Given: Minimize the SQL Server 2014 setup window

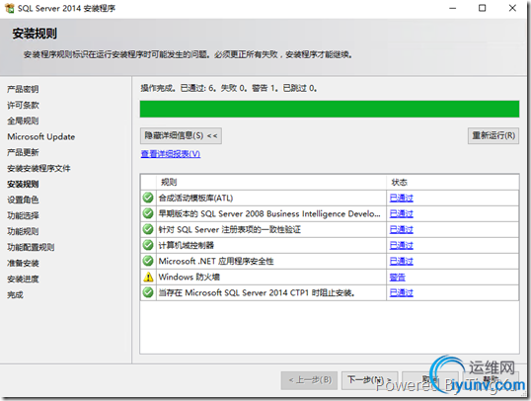Looking at the screenshot, I should [453, 8].
